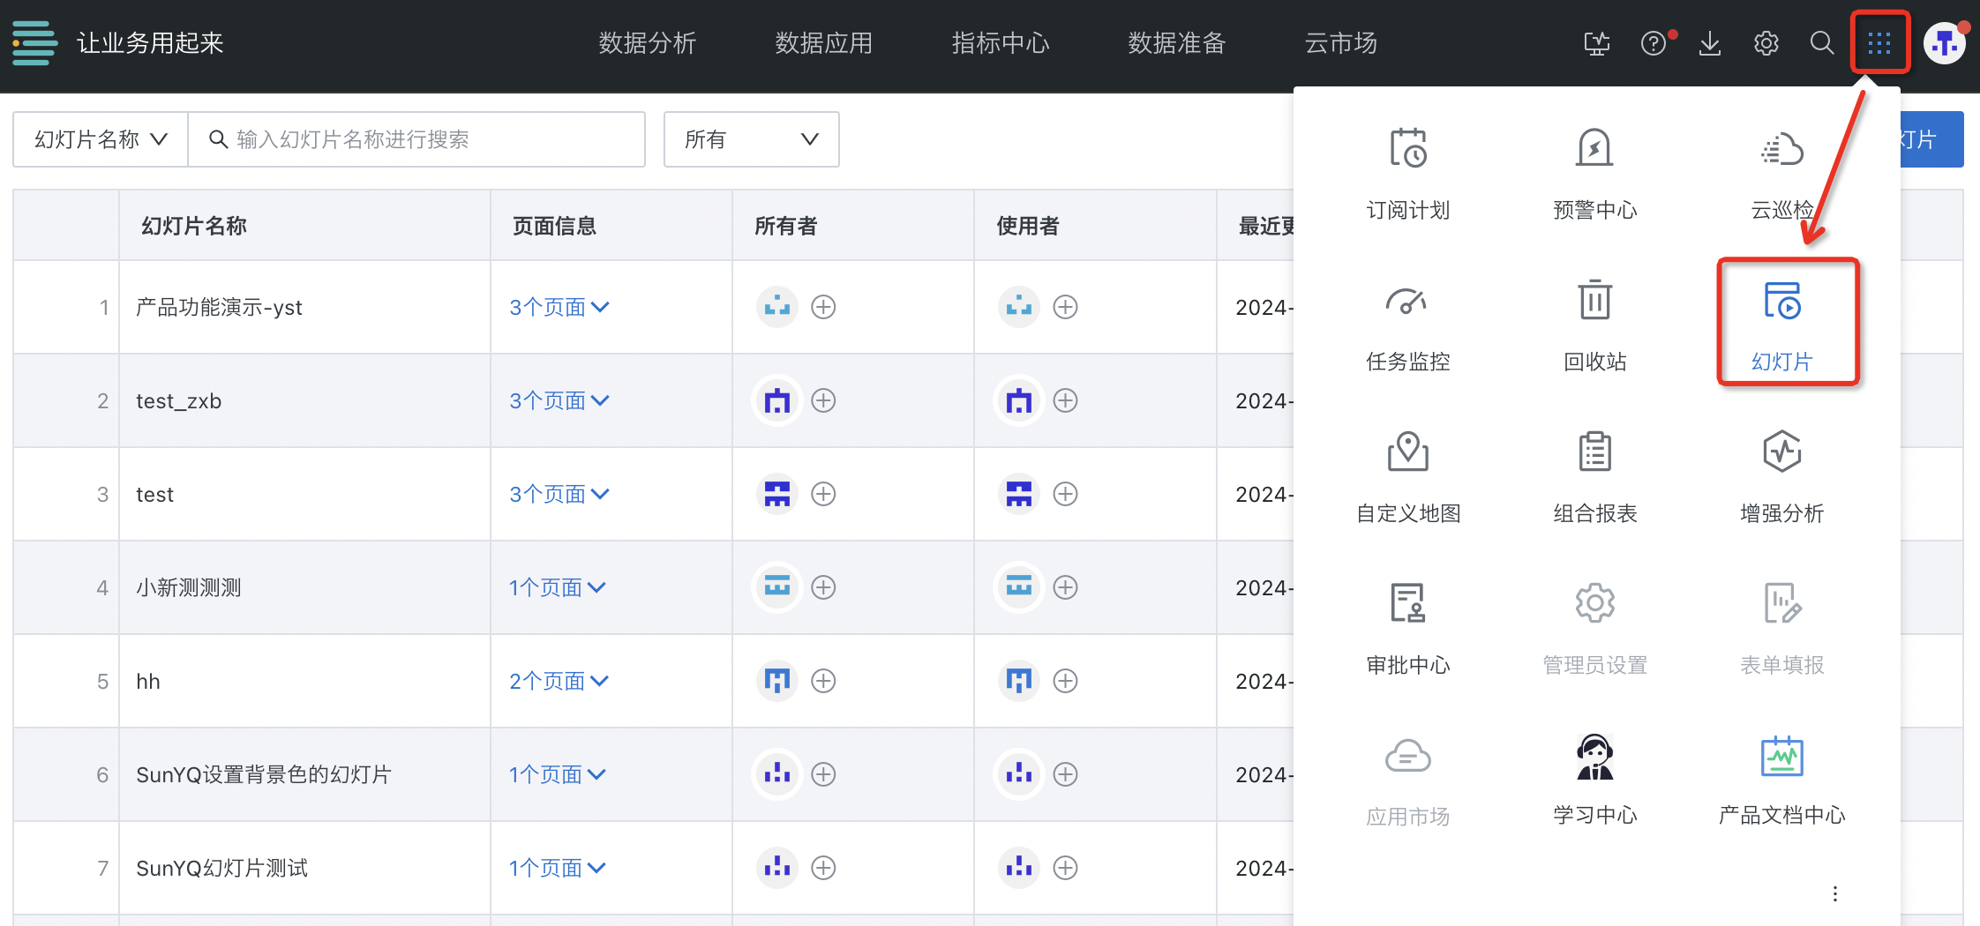Screen dimensions: 1980x926
Task: Click the nine-dot apps grid icon
Action: coord(1879,42)
